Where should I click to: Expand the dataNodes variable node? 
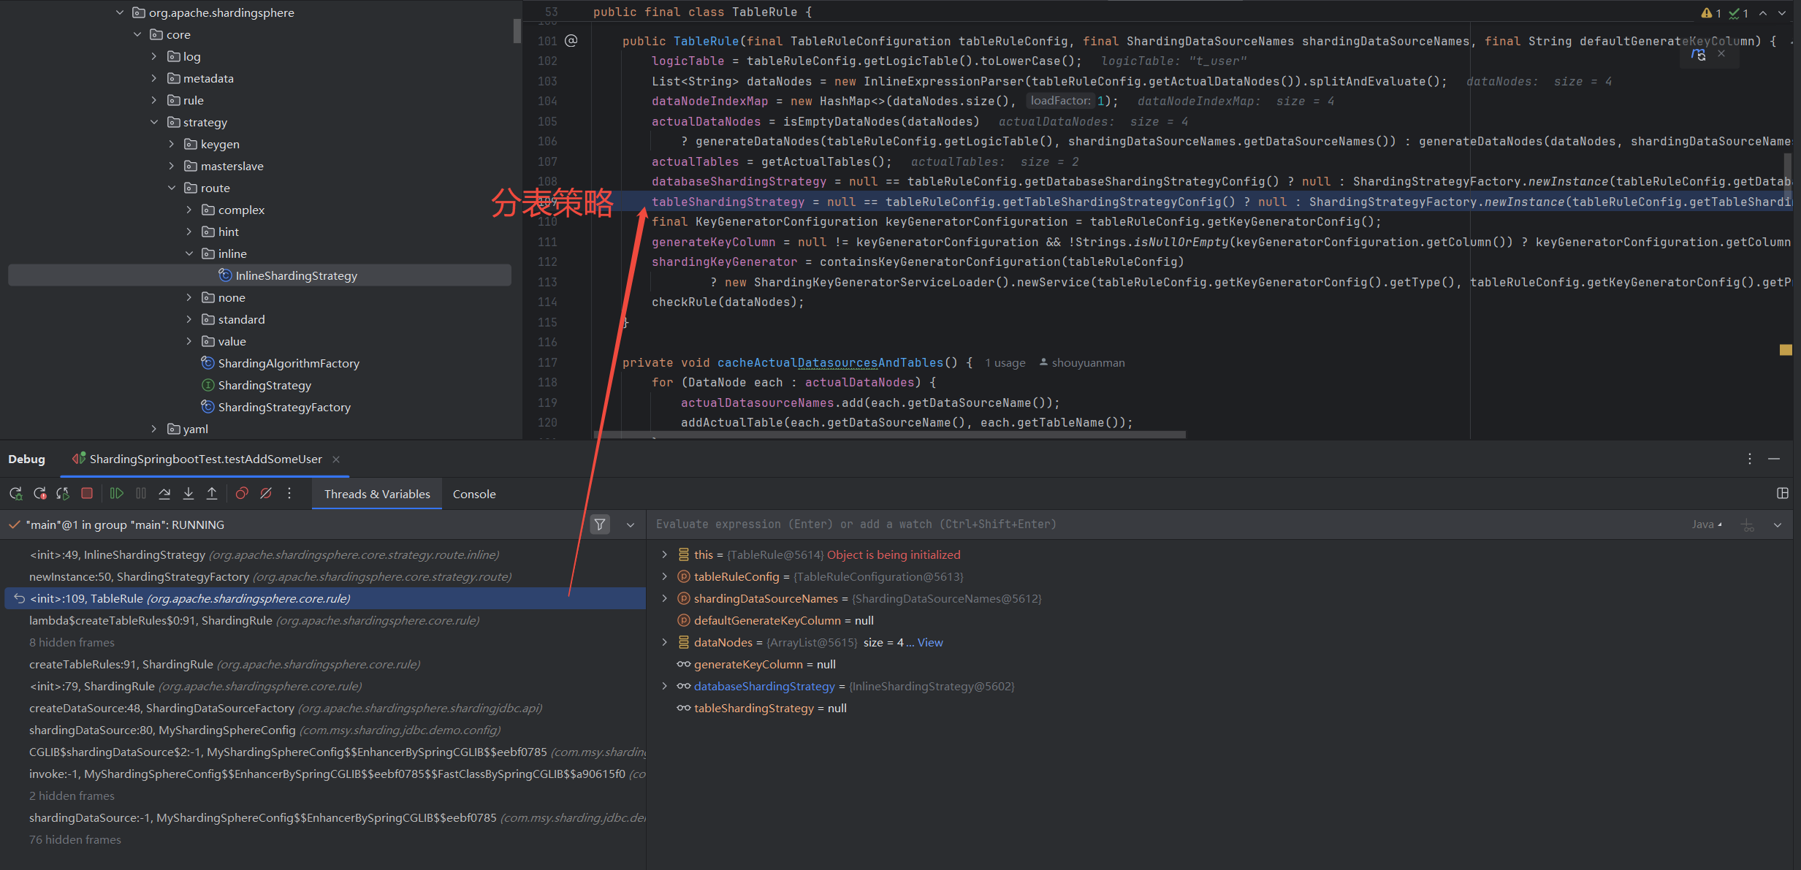[x=664, y=642]
